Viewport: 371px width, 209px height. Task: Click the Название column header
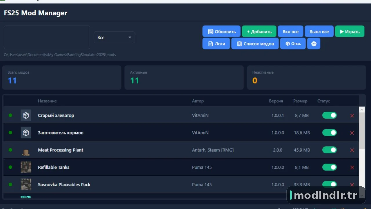47,101
